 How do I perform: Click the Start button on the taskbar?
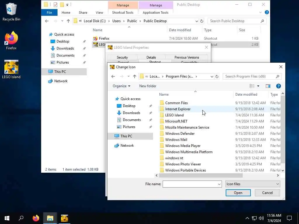coord(7,218)
